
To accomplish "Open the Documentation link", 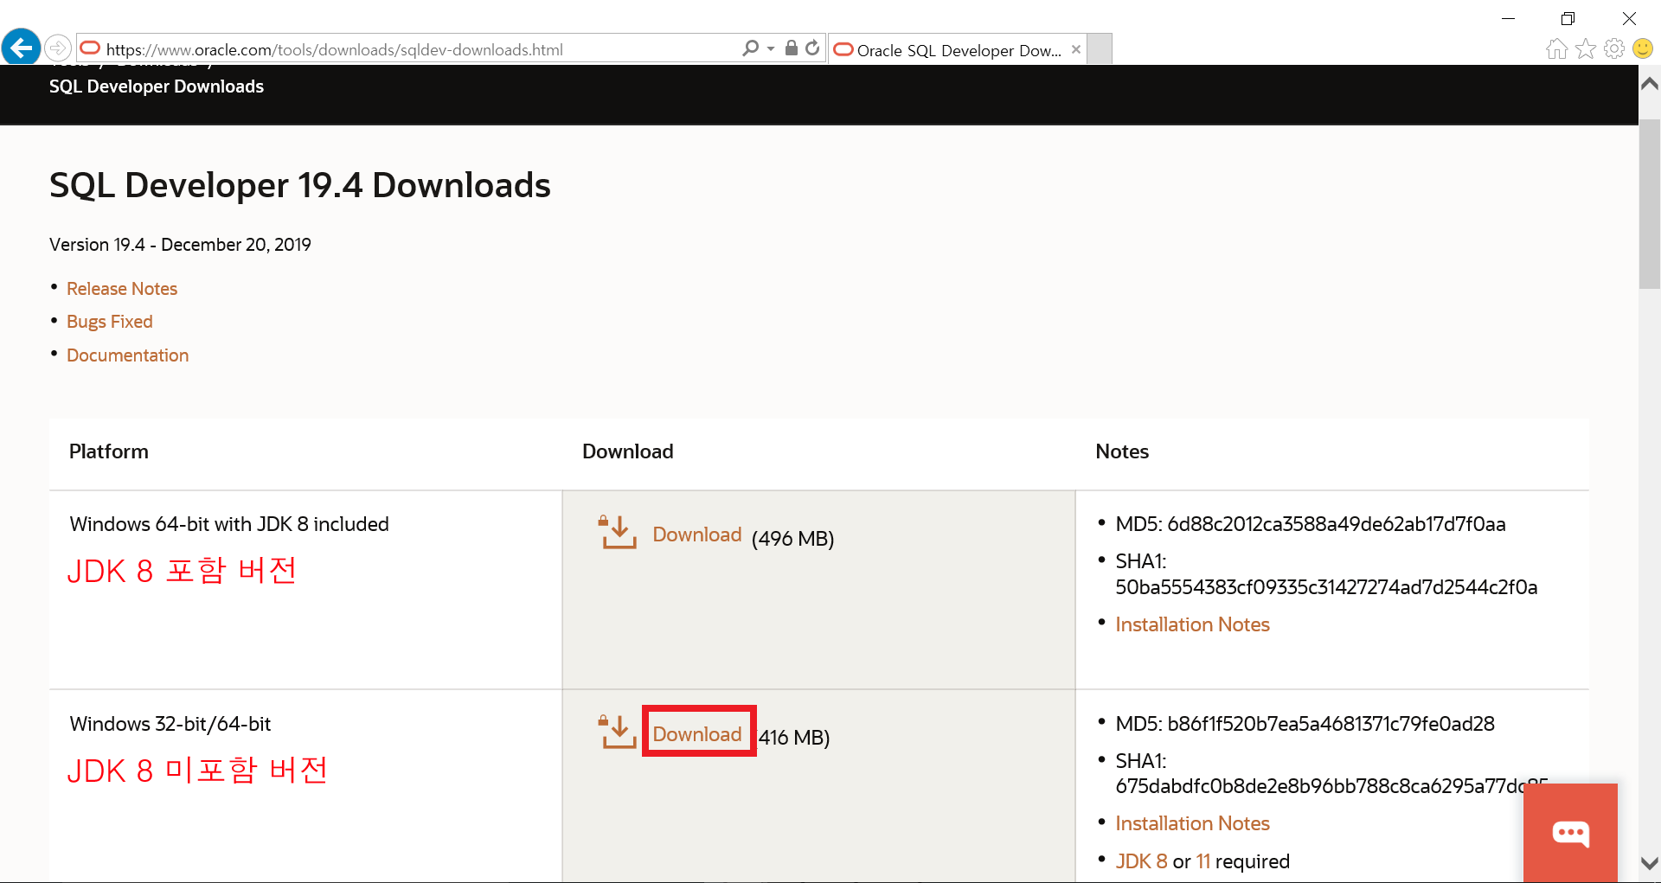I will [128, 355].
